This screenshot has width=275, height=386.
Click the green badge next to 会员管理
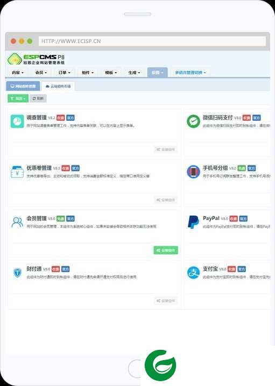point(61,218)
